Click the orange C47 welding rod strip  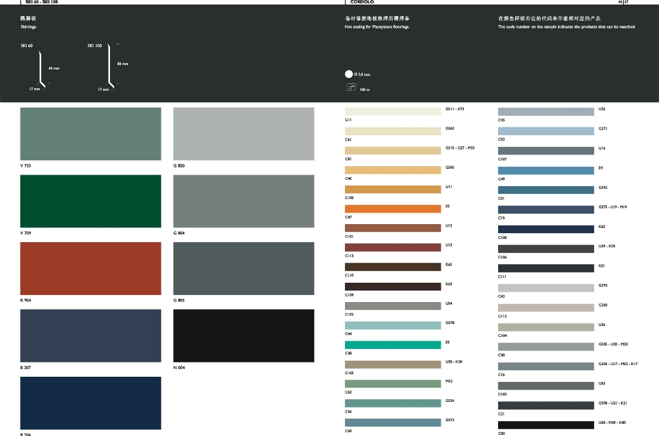393,209
